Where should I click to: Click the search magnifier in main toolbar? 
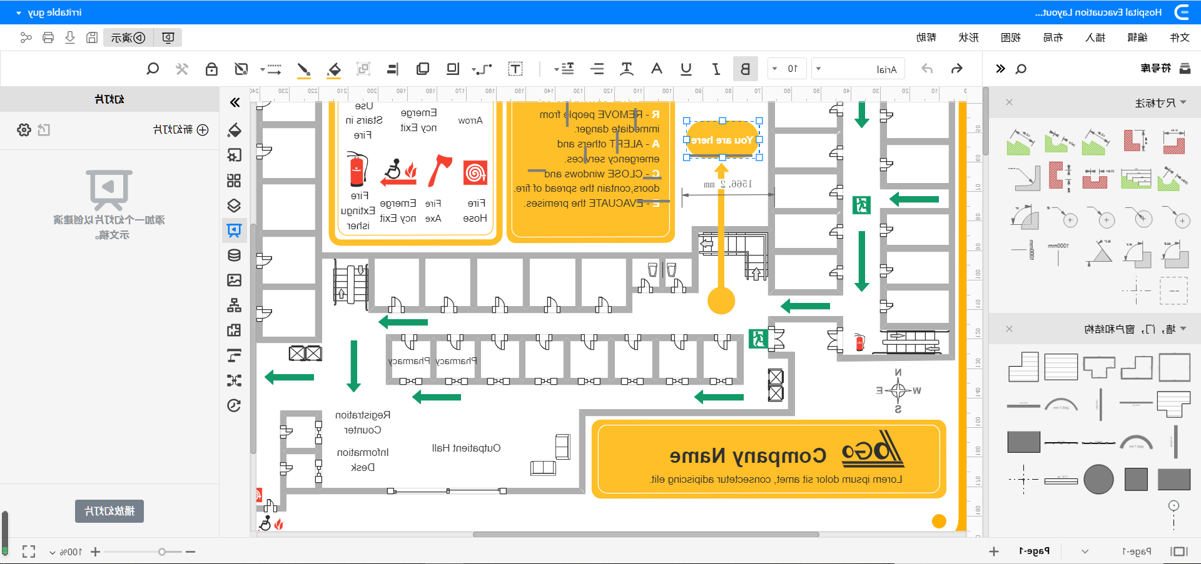pos(153,69)
